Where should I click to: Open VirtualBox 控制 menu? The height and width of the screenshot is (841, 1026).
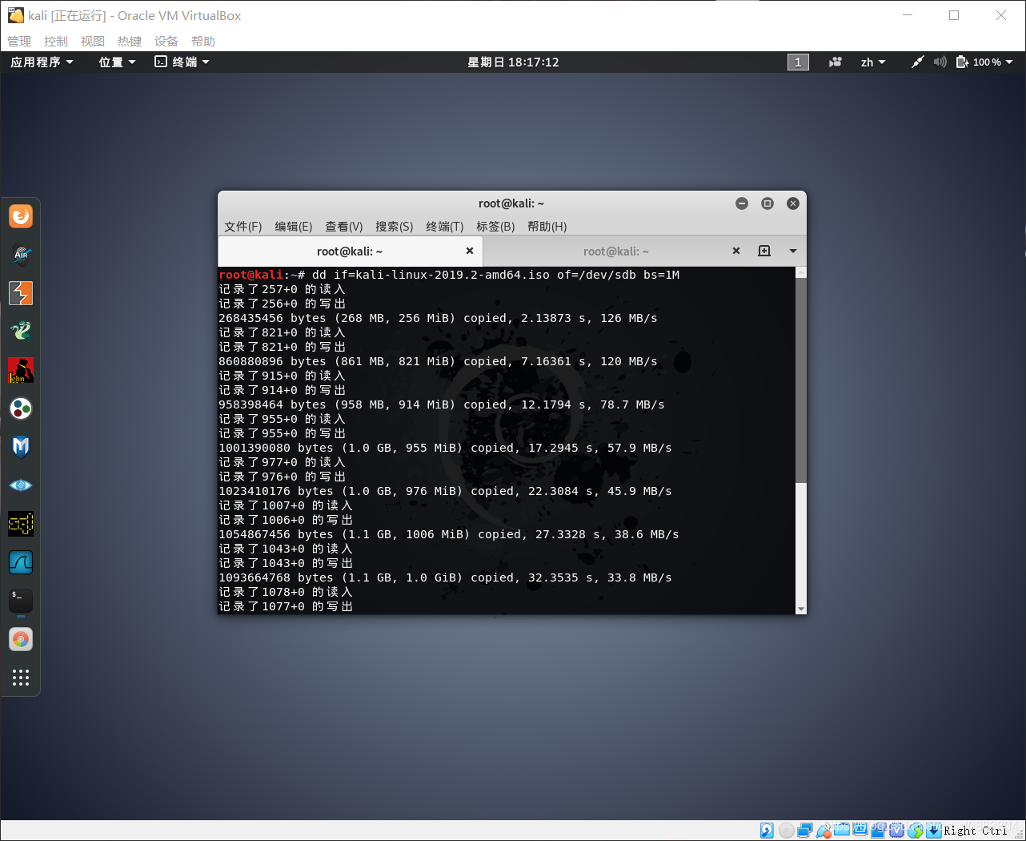click(56, 41)
